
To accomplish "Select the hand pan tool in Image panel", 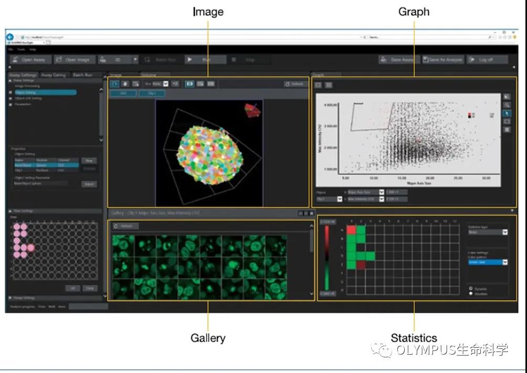I will [x=126, y=84].
